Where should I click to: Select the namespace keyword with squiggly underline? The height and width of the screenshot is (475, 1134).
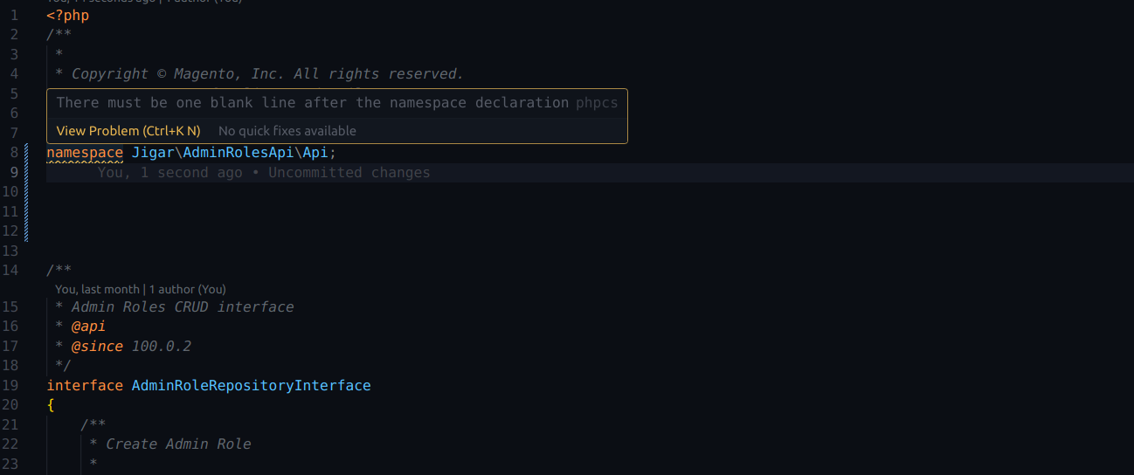click(85, 153)
